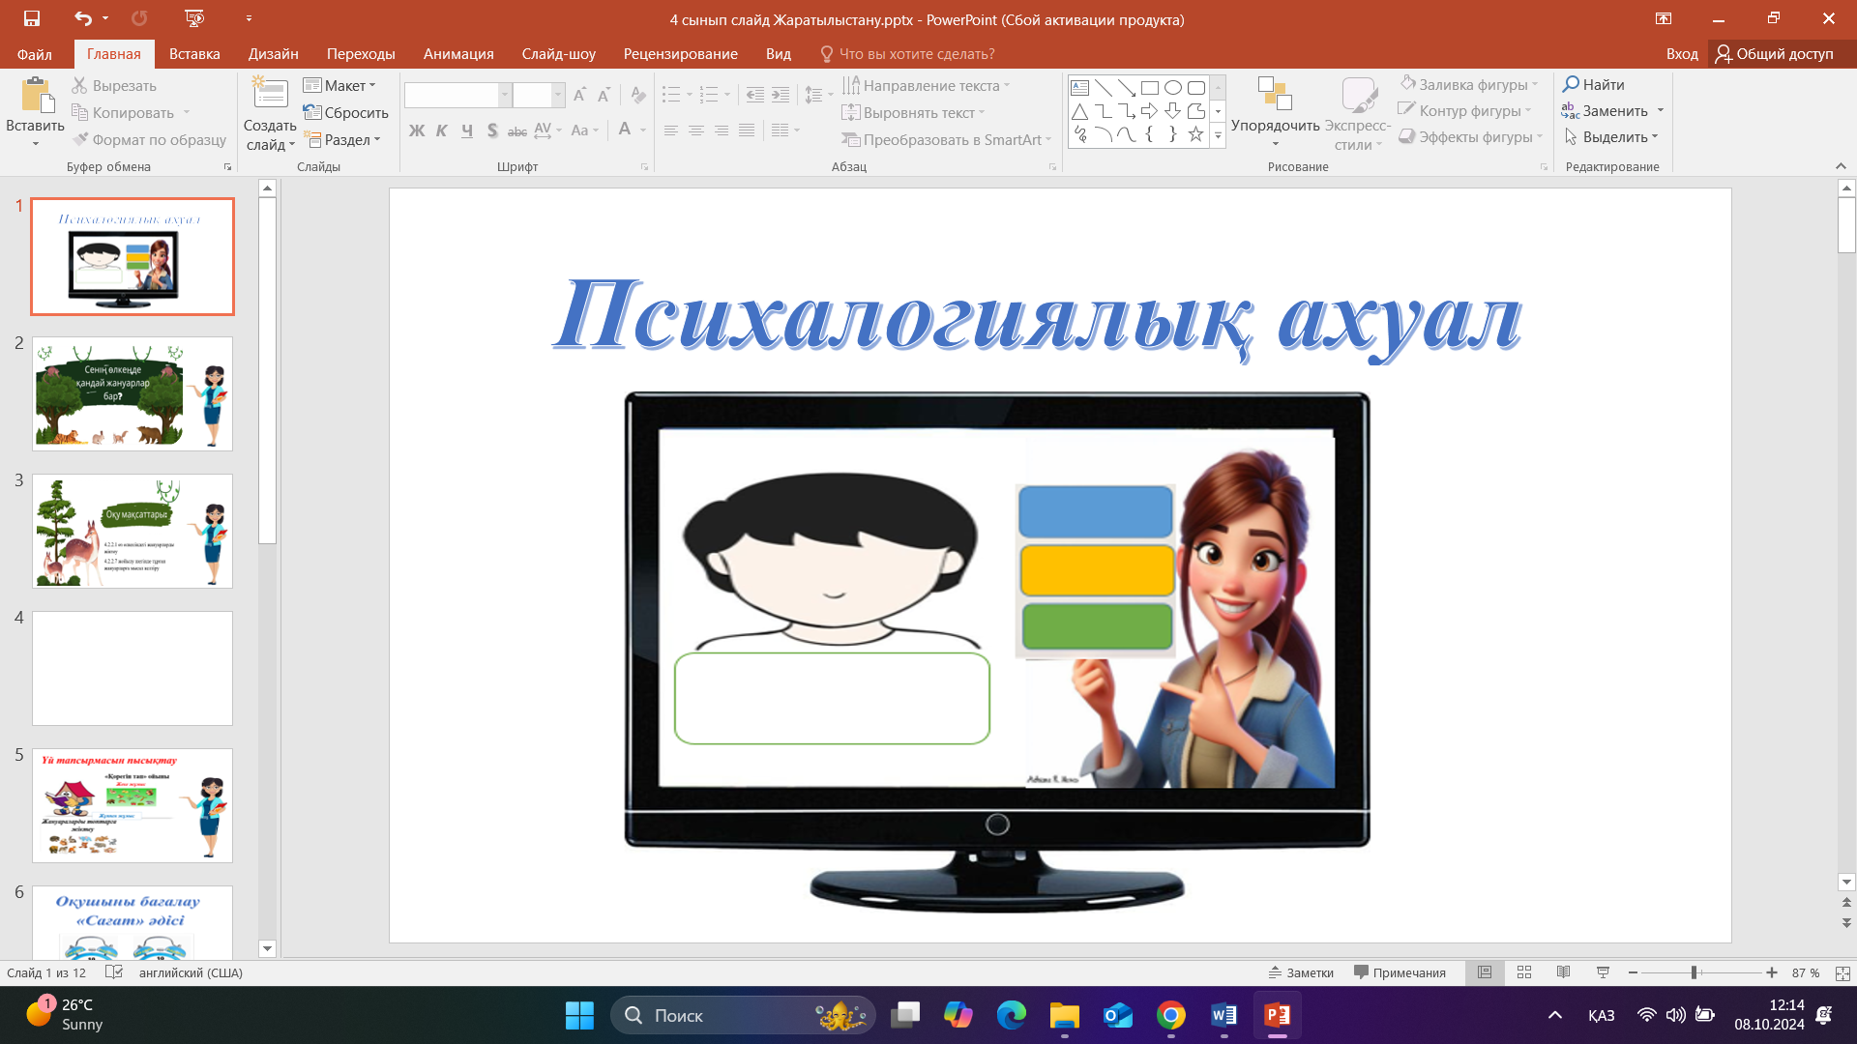Image resolution: width=1857 pixels, height=1044 pixels.
Task: Click the Найти search icon
Action: pyautogui.click(x=1572, y=85)
